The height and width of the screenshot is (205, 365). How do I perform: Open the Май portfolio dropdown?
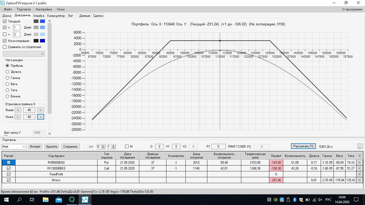point(14,147)
